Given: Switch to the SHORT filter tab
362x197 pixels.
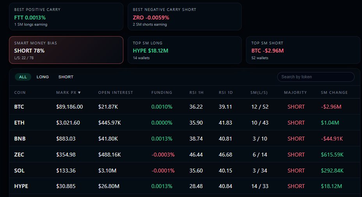Looking at the screenshot, I should tap(66, 77).
